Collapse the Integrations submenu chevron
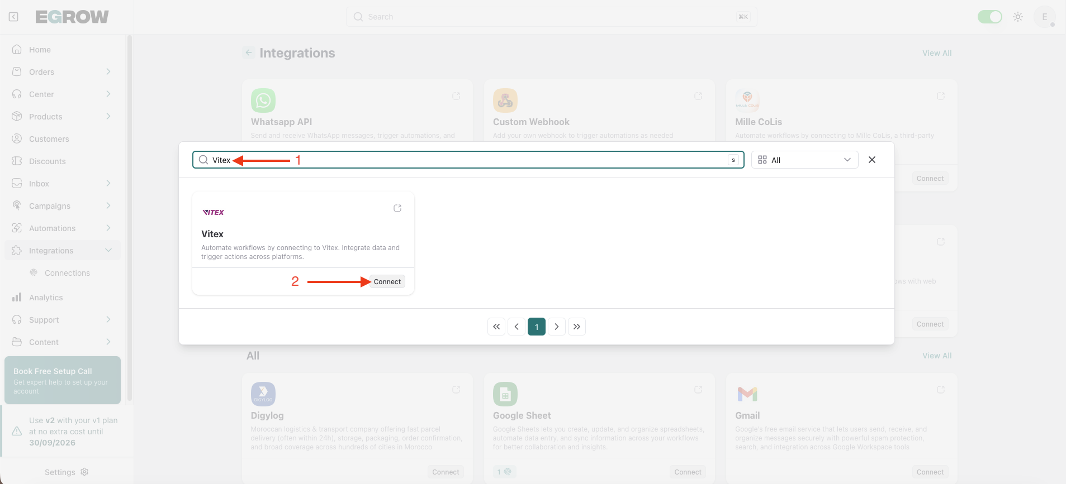This screenshot has height=484, width=1066. click(x=108, y=250)
